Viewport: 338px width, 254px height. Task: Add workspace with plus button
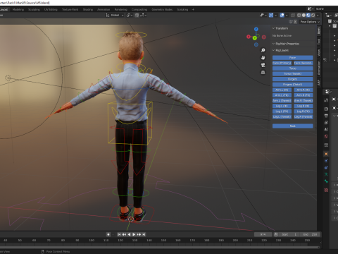[193, 9]
